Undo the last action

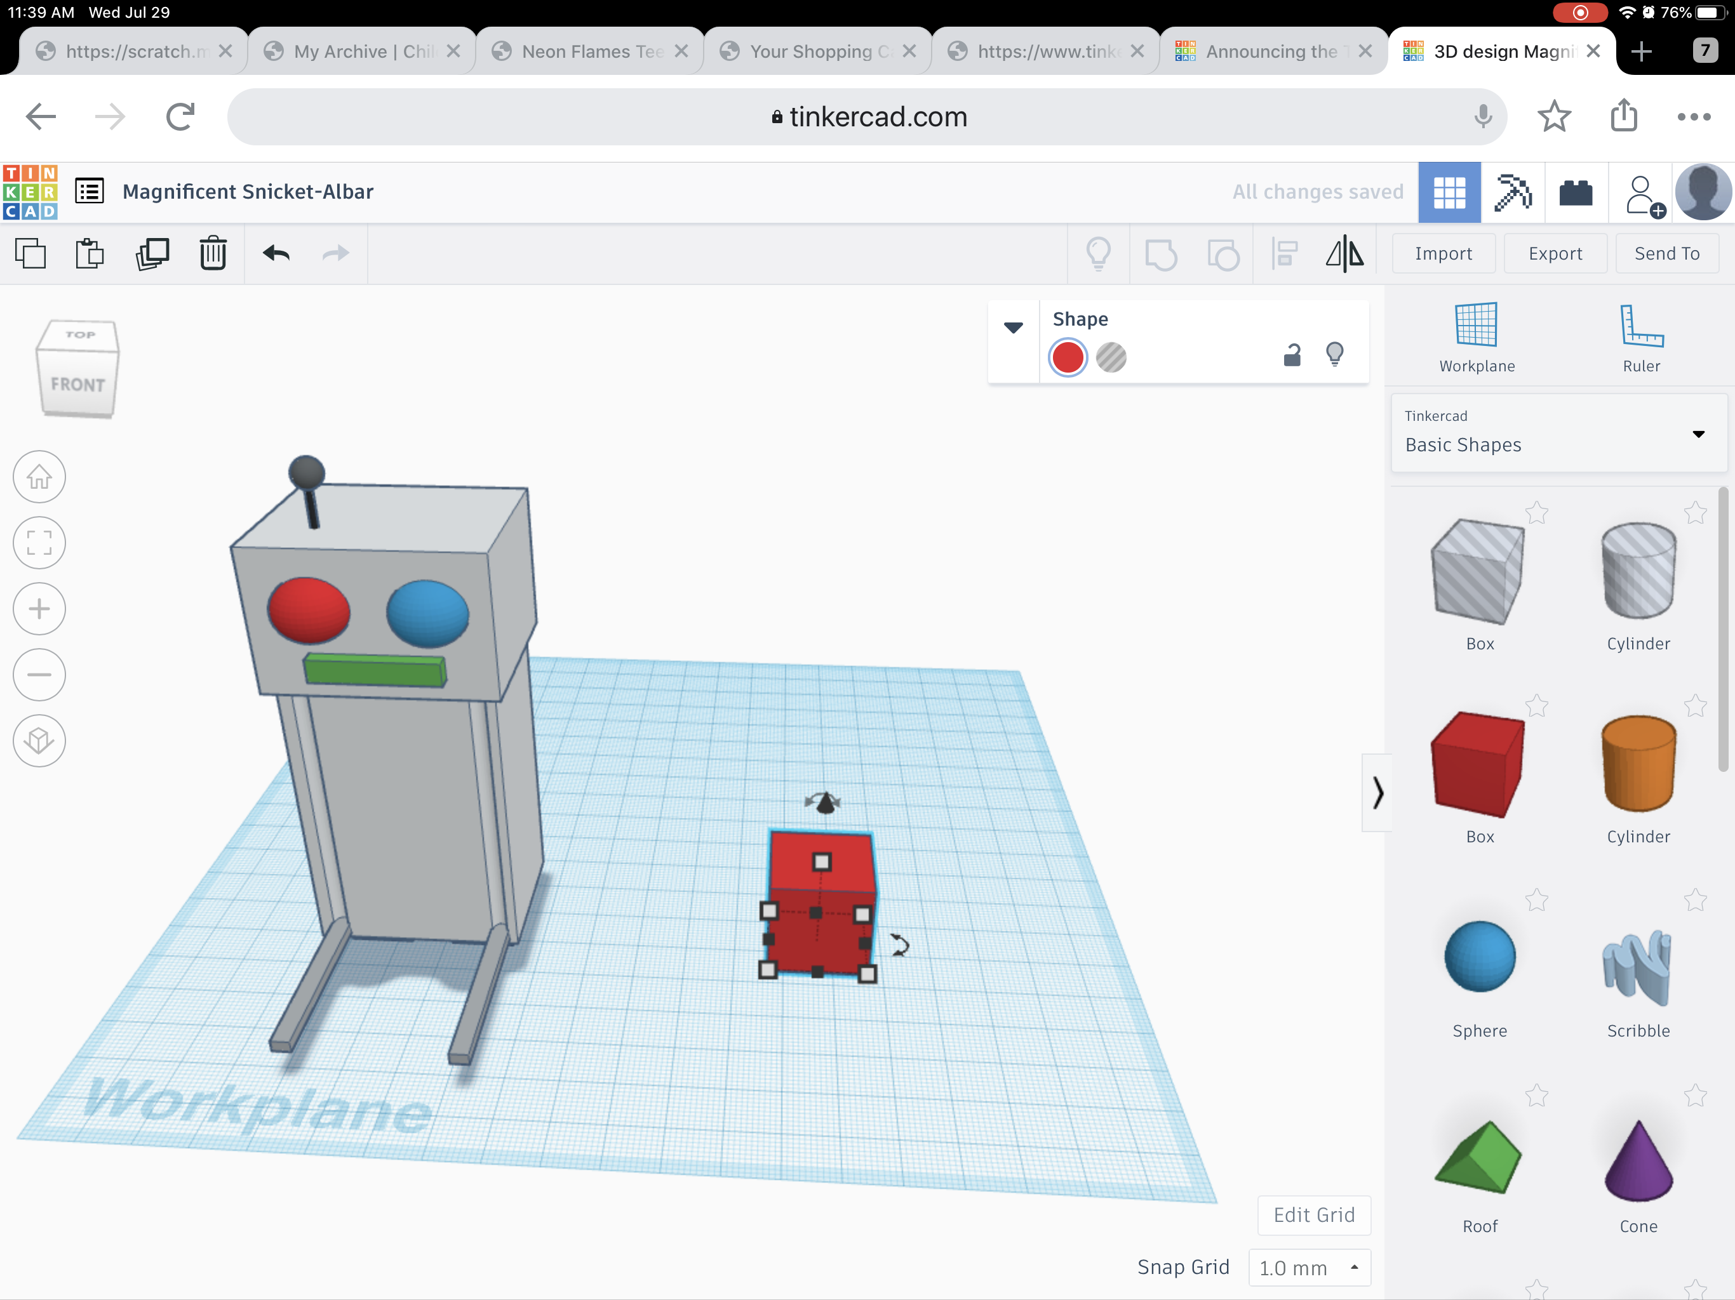(276, 253)
